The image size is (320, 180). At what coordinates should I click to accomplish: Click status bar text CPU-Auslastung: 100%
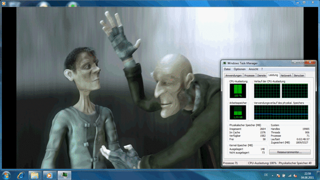click(x=262, y=163)
